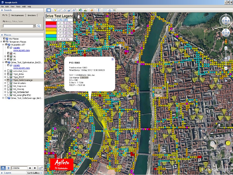Viewport: 233px width, 175px height.
Task: Switch to the Directions tab
Action: click(x=32, y=15)
